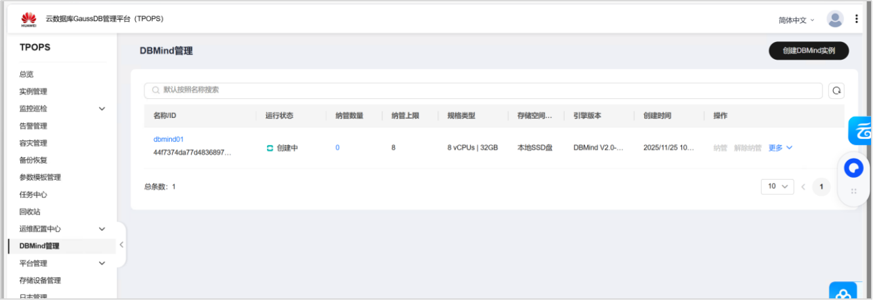Click the refresh list icon

836,90
